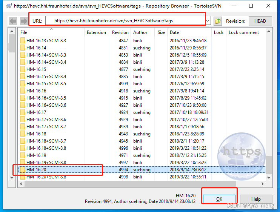Image resolution: width=280 pixels, height=212 pixels.
Task: Select the HM-16.18+SCM-8.7 entry
Action: 46,141
